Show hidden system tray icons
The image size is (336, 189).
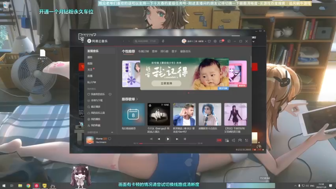click(295, 186)
